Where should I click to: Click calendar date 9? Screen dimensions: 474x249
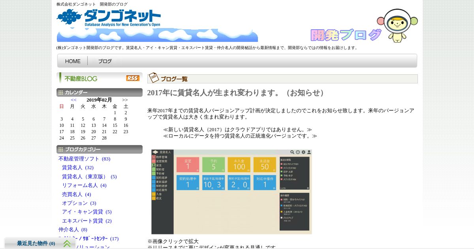coord(126,119)
